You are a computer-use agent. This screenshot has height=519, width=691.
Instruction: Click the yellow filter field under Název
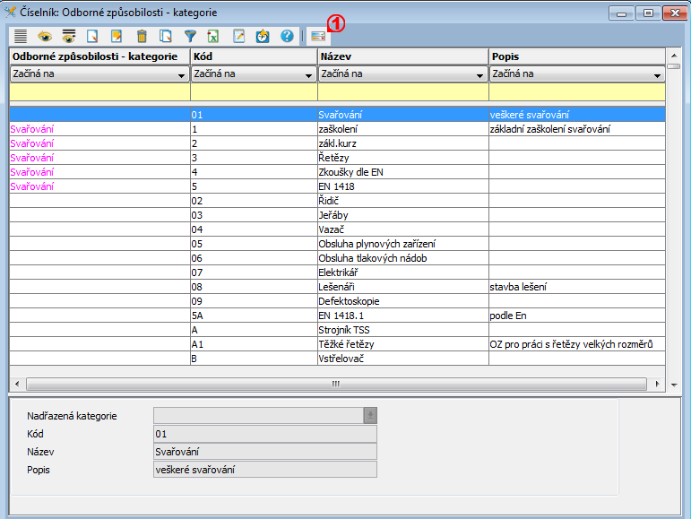pyautogui.click(x=402, y=91)
